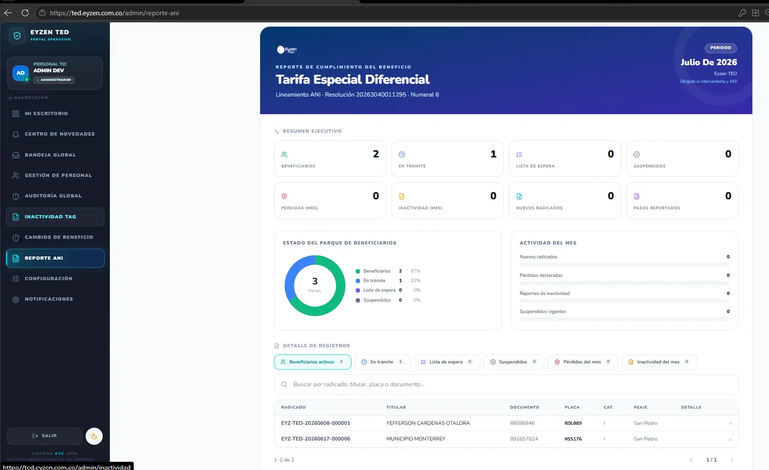
Task: Select Inactividad Tag menu item
Action: click(55, 217)
